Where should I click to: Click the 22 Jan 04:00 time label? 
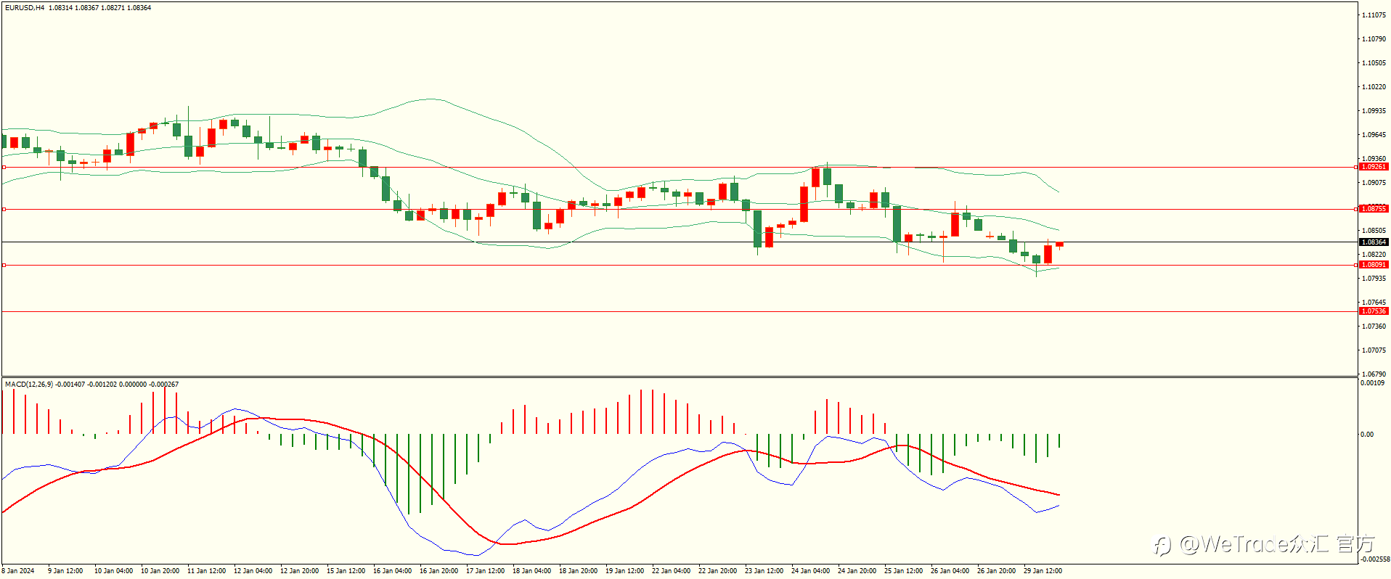click(671, 571)
